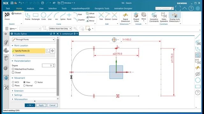Activate the Extend tool
204x114 pixels.
pos(108,16)
